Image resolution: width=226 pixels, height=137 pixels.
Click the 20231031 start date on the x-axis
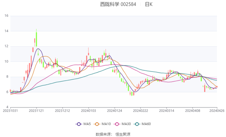(10, 110)
